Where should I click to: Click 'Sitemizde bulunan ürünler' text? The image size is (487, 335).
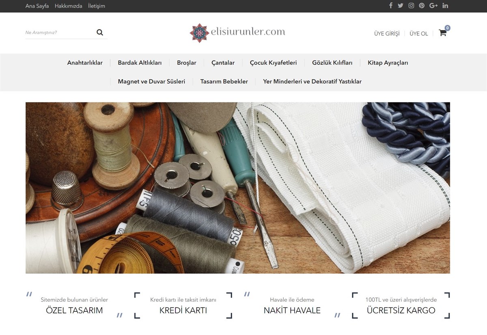click(74, 300)
